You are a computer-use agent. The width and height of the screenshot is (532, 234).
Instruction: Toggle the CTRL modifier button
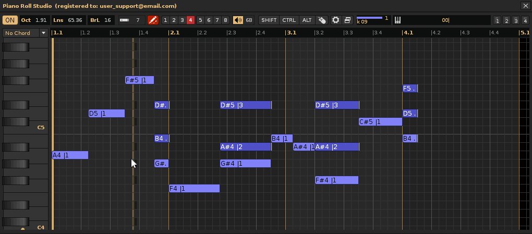coord(288,20)
